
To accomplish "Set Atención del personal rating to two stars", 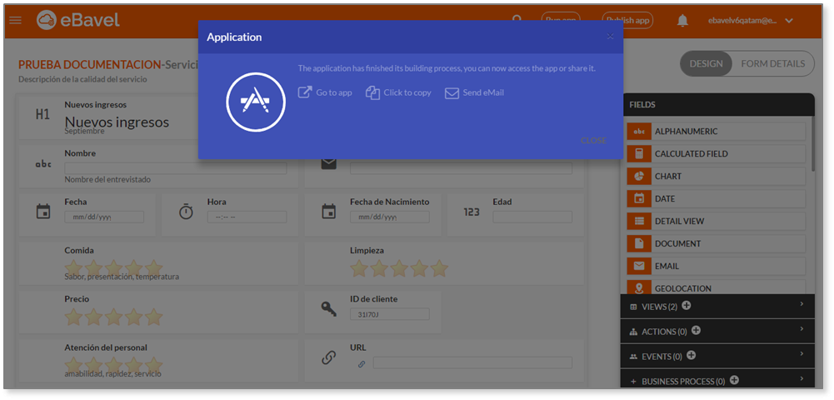I will (x=93, y=366).
